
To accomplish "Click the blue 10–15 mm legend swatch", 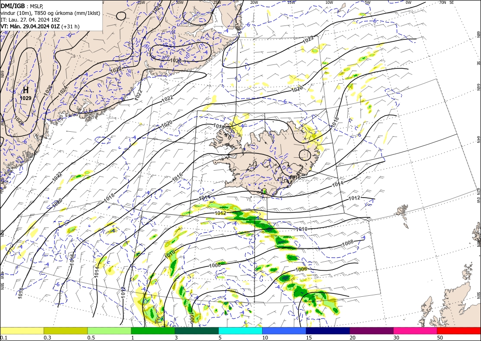I will [x=284, y=330].
